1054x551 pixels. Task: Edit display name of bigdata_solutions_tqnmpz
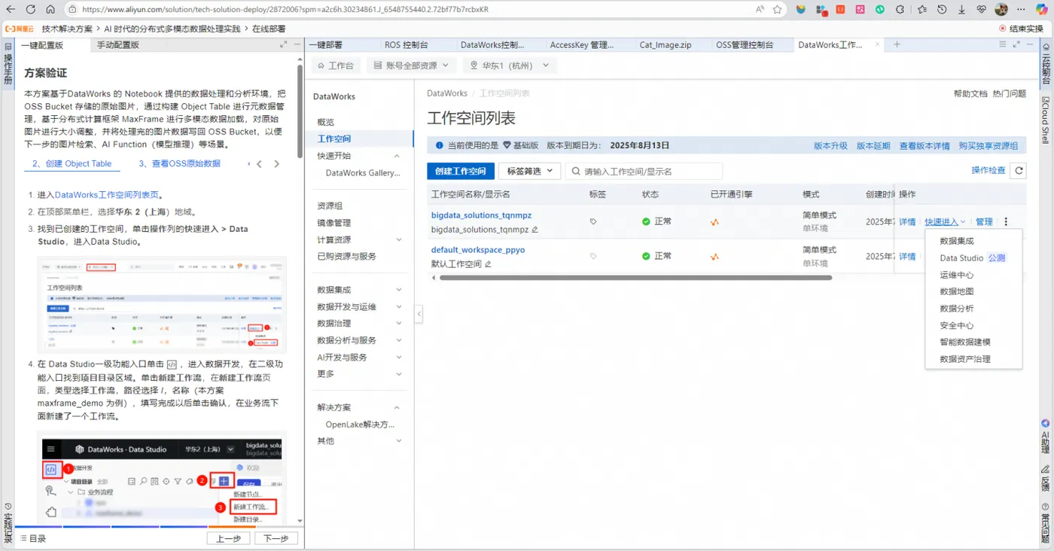(535, 229)
